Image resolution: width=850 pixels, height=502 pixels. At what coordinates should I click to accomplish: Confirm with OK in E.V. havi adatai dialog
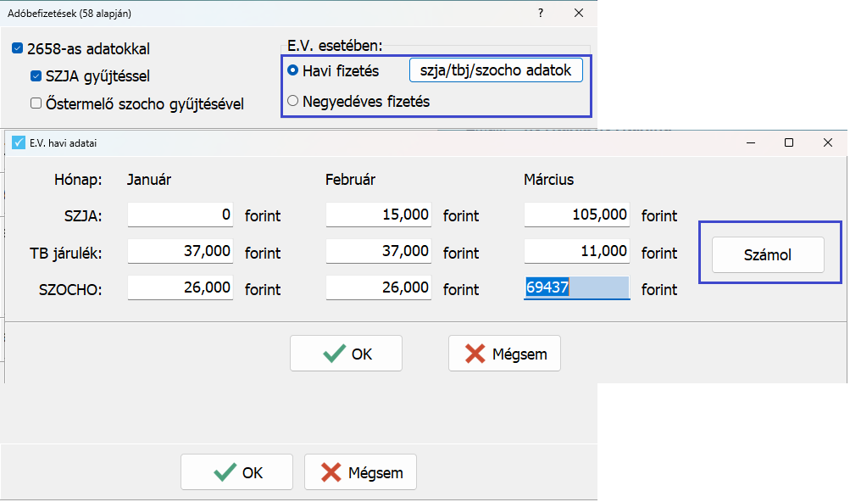(346, 354)
